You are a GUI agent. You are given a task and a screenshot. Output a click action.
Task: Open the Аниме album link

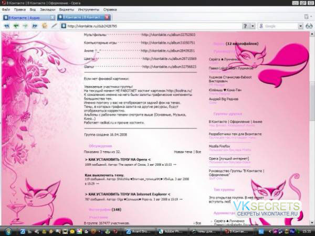pyautogui.click(x=168, y=51)
